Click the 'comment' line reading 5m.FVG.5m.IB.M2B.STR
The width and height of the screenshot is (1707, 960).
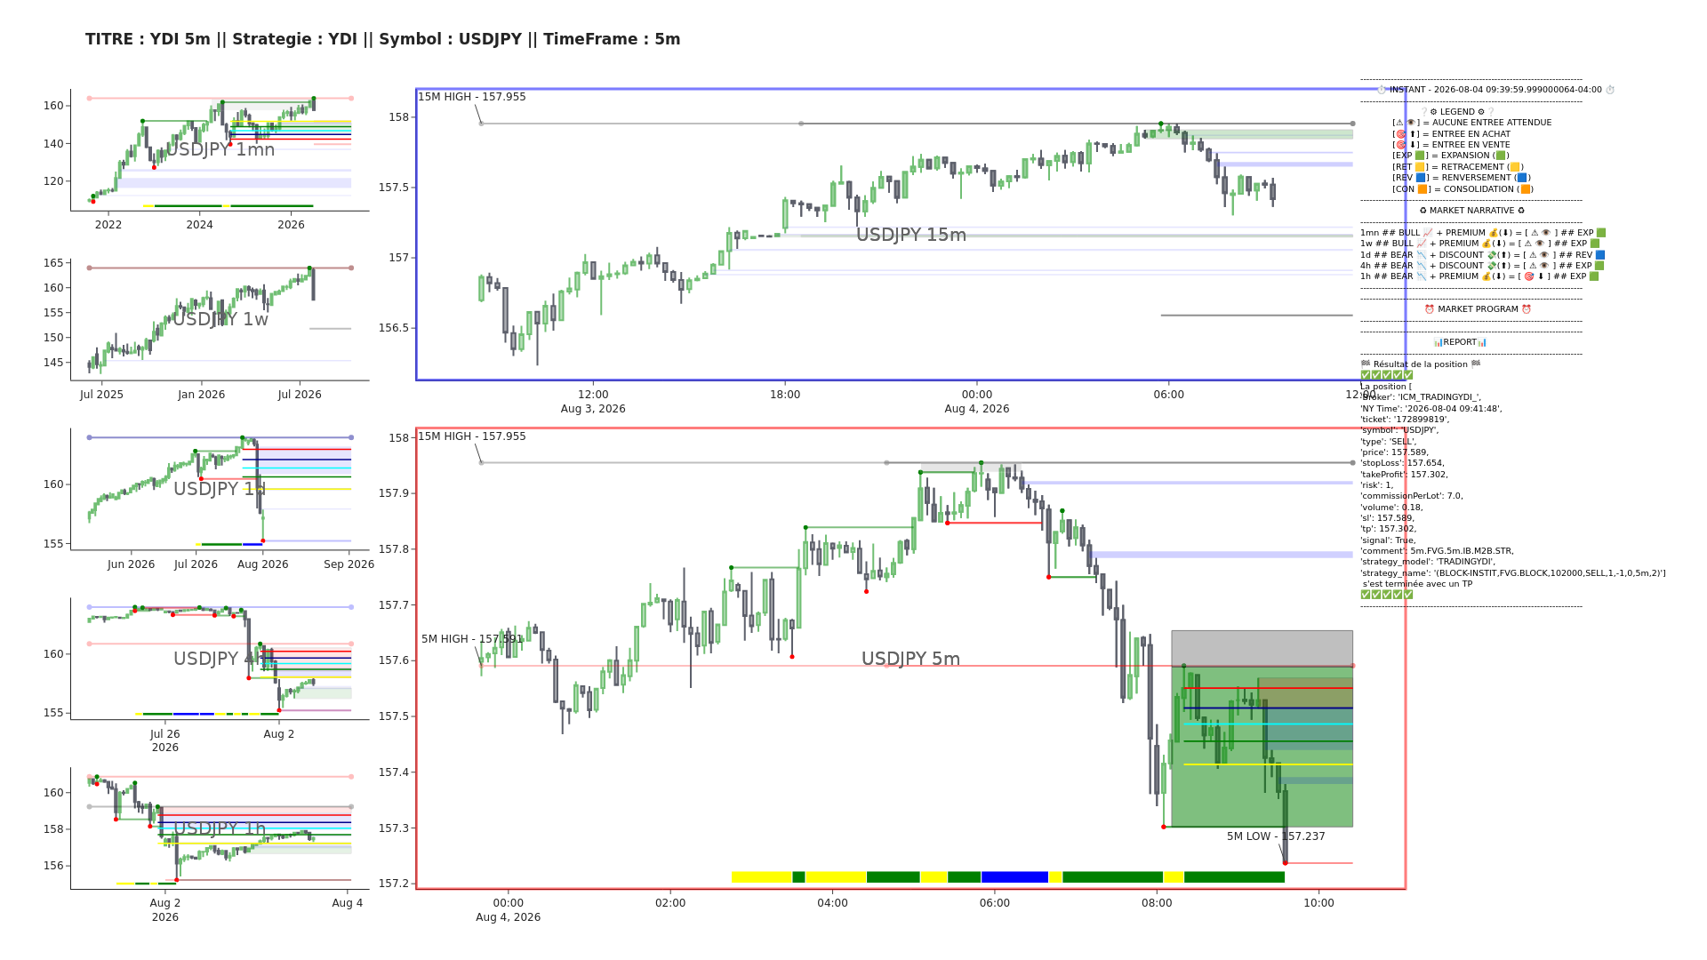pyautogui.click(x=1438, y=551)
